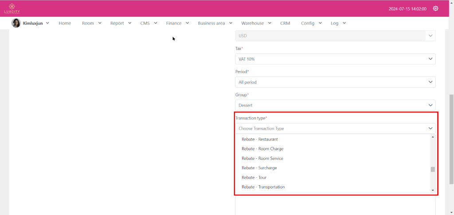Open the Group Dessert dropdown

pyautogui.click(x=335, y=105)
